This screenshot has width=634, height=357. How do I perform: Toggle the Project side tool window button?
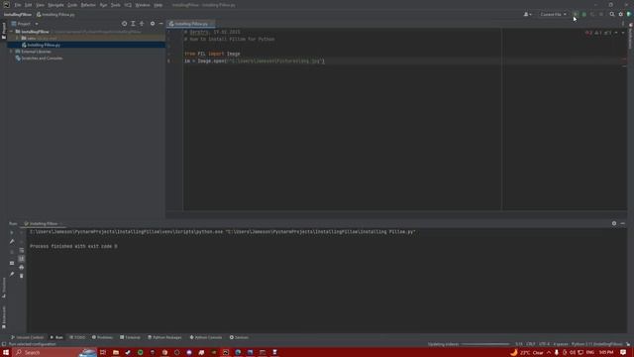point(4,31)
